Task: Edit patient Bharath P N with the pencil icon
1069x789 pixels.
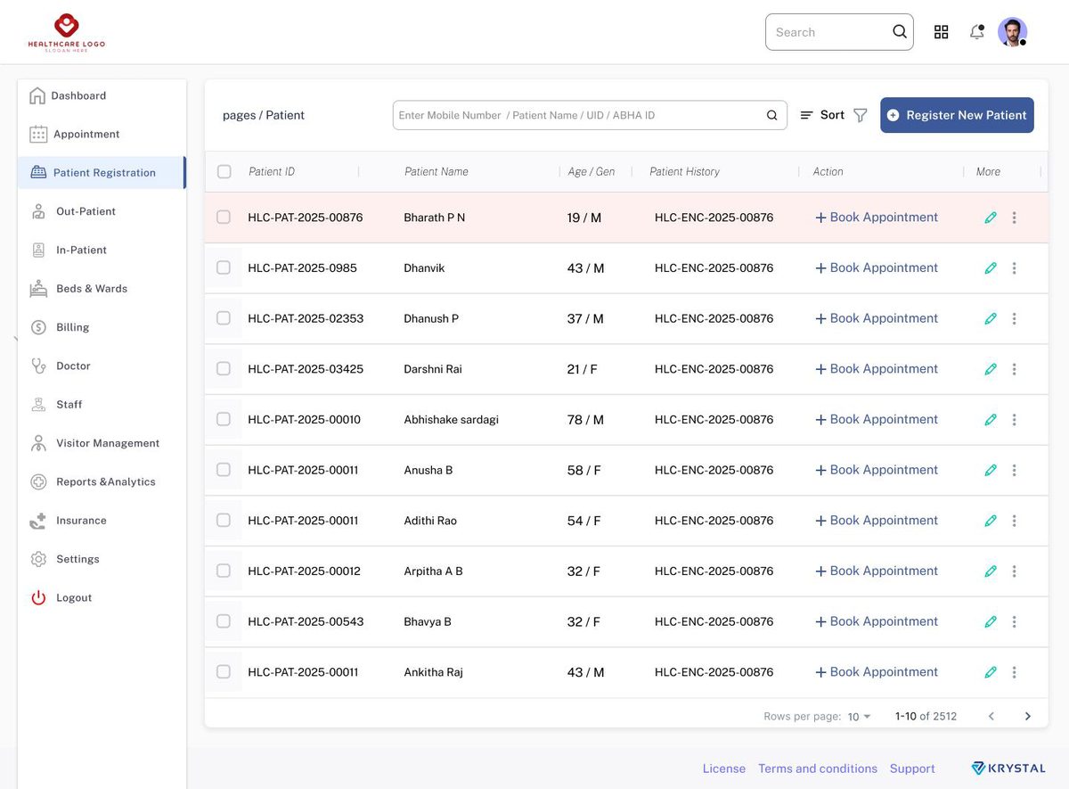Action: tap(991, 218)
